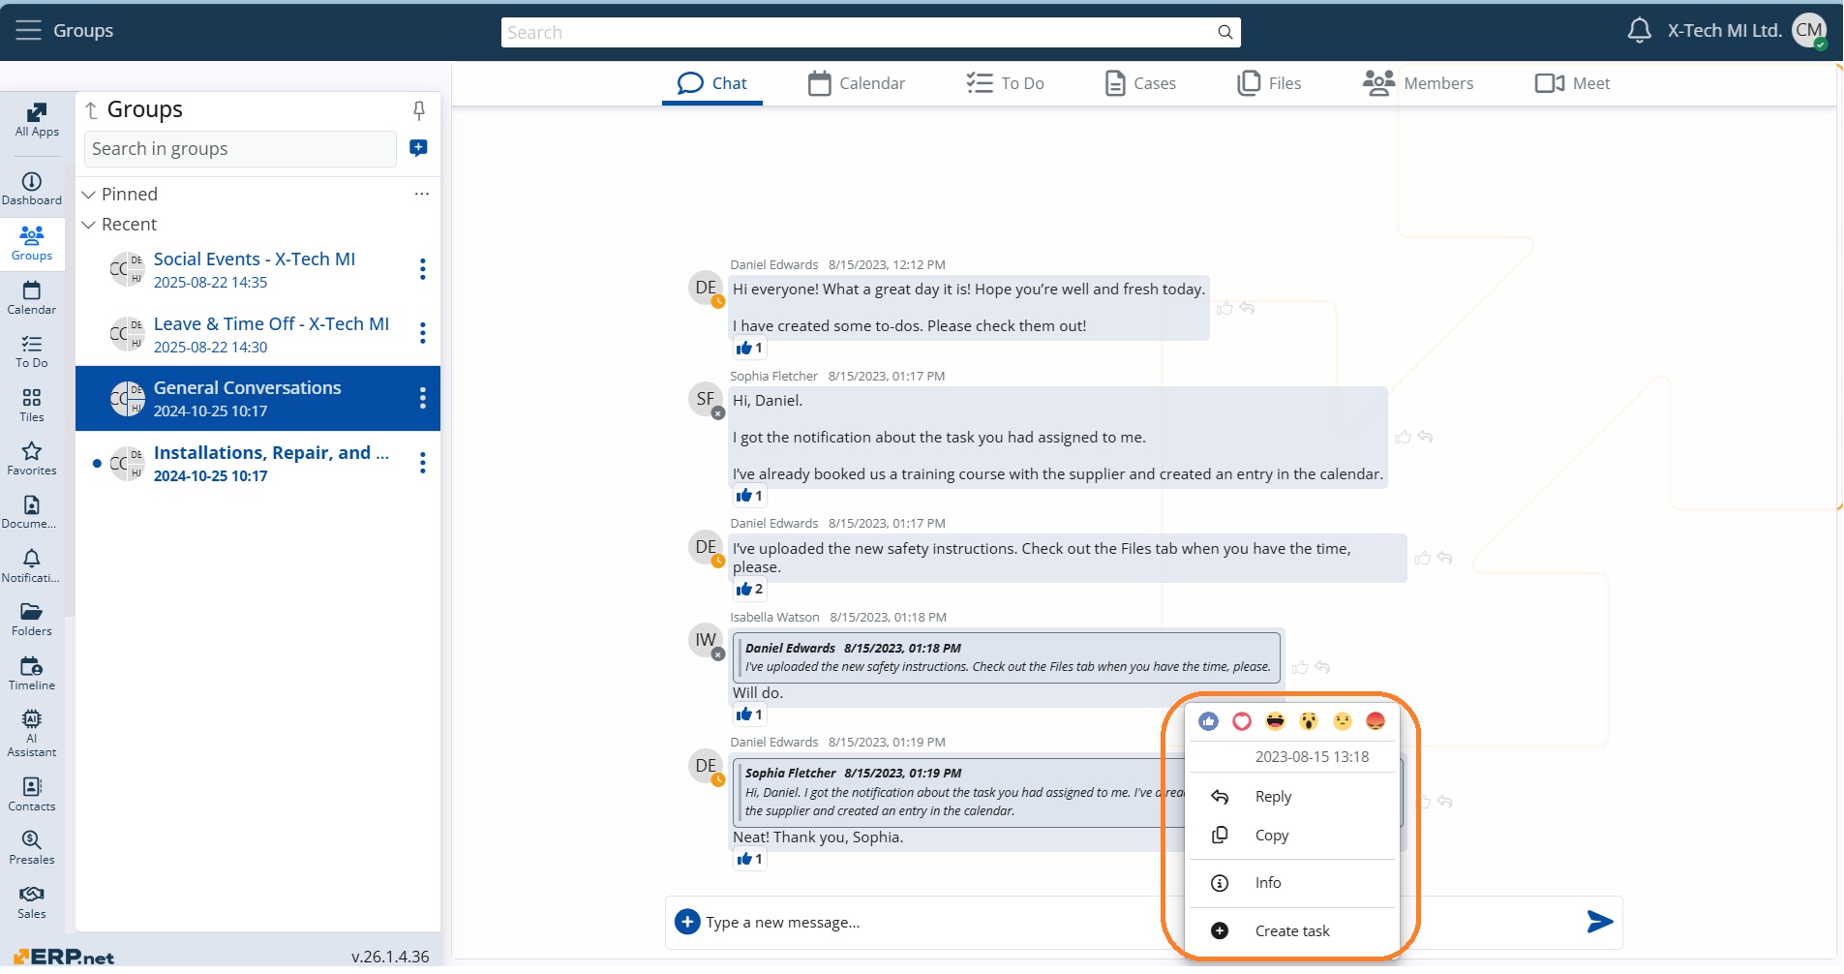The width and height of the screenshot is (1844, 974).
Task: Open Presales in the sidebar
Action: 32,848
